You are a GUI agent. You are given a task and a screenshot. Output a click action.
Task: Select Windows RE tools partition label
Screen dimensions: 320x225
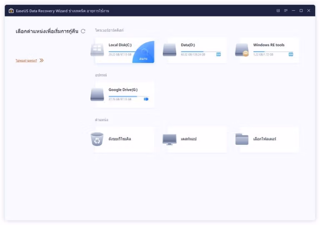(x=269, y=45)
